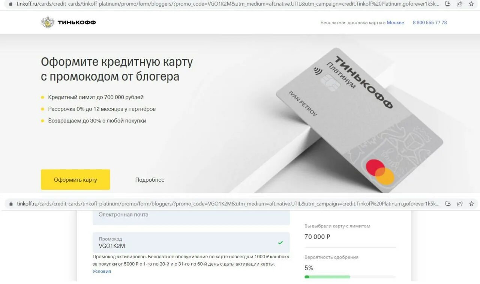This screenshot has height=284, width=480.
Task: Change delivery city via Москве link
Action: tap(395, 22)
